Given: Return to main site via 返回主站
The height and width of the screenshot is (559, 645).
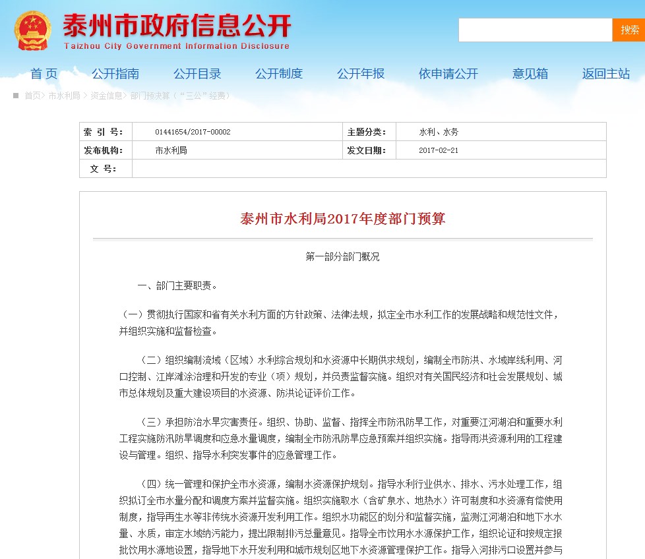Looking at the screenshot, I should tap(606, 74).
